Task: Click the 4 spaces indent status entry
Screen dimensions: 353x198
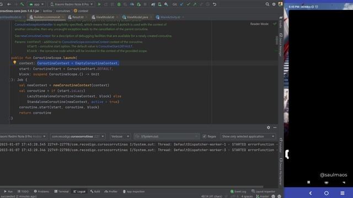Action: point(247,196)
